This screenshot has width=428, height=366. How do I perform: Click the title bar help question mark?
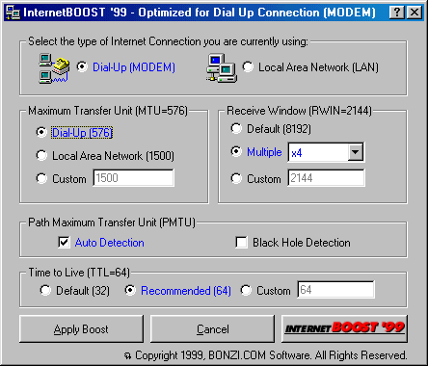[x=397, y=13]
